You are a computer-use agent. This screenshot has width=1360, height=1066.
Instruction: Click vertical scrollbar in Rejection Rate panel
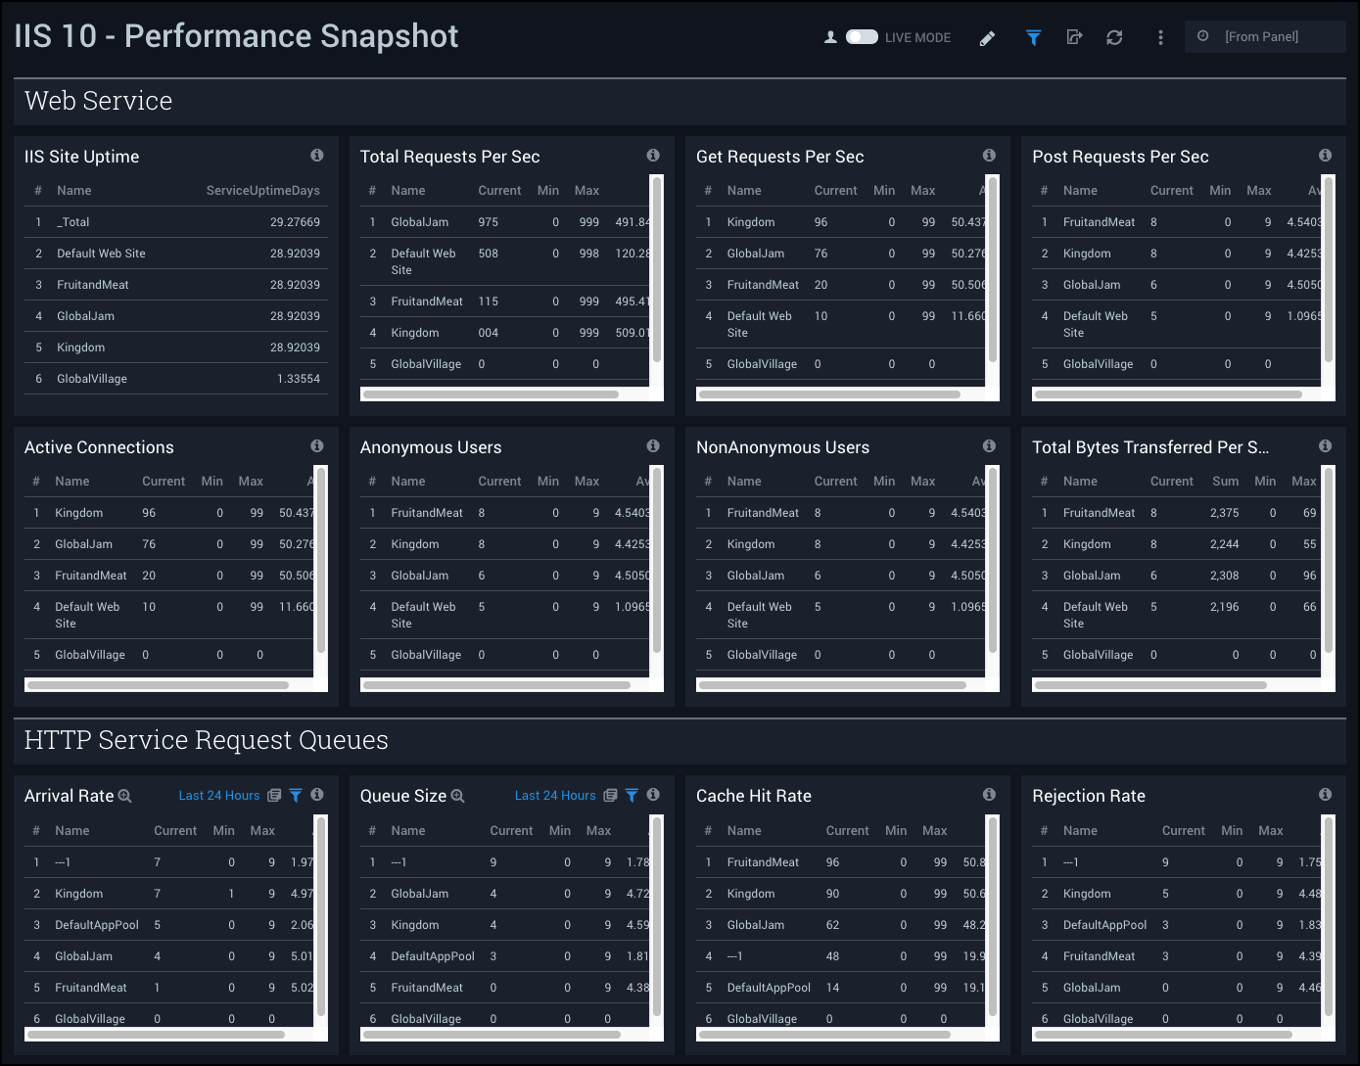1329,914
